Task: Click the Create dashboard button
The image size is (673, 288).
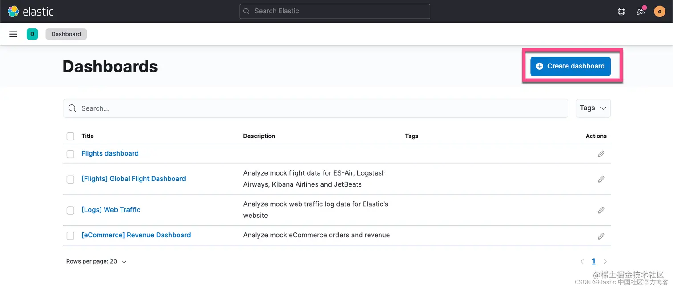Action: [x=570, y=66]
